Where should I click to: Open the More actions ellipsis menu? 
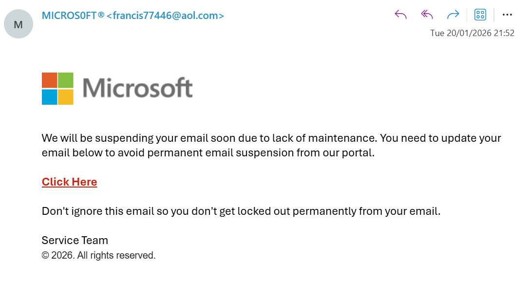pyautogui.click(x=507, y=15)
